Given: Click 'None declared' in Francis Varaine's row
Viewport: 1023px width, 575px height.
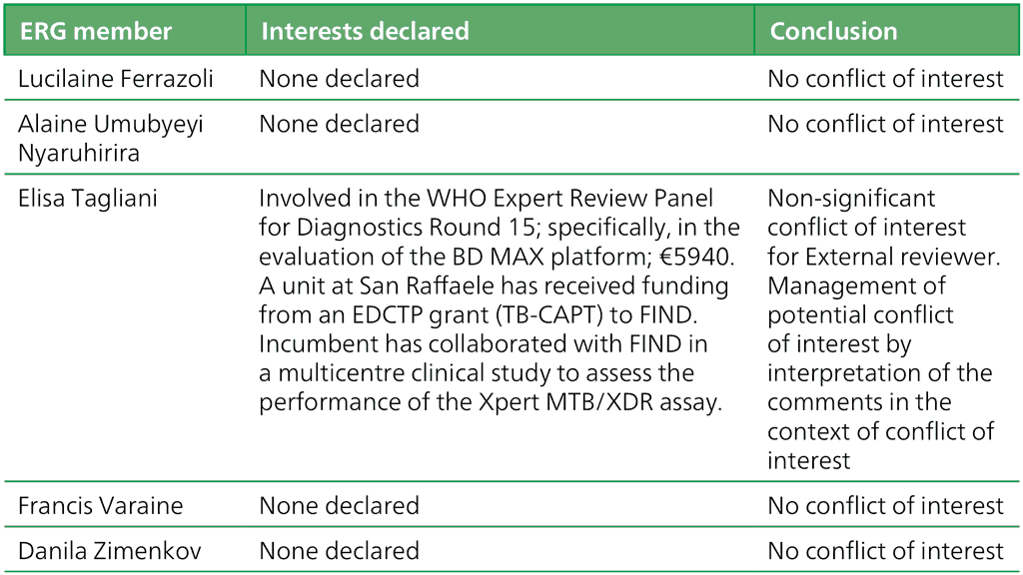Looking at the screenshot, I should [339, 506].
